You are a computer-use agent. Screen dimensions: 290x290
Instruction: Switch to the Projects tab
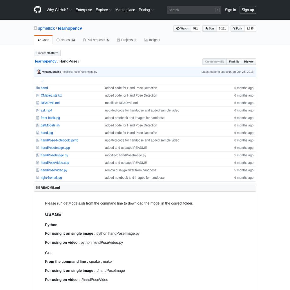(127, 40)
